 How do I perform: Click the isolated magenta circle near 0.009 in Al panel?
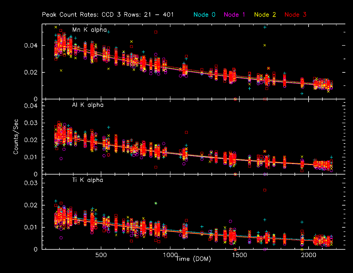[61, 159]
